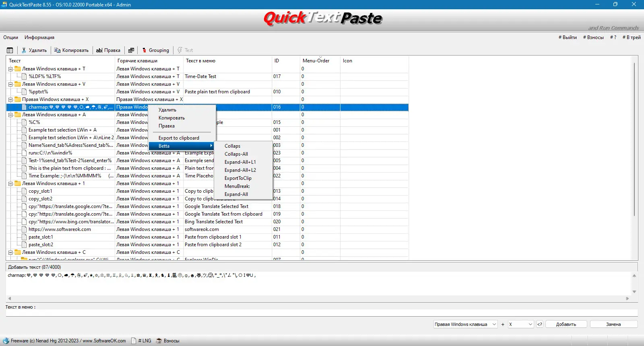This screenshot has height=346, width=644.
Task: Click the text box's down scroll arrow
Action: pos(634,292)
